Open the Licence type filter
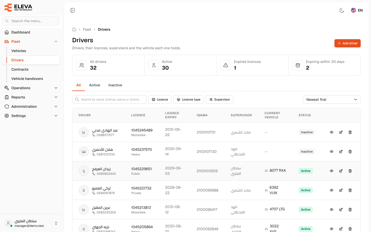The width and height of the screenshot is (371, 232). point(189,100)
